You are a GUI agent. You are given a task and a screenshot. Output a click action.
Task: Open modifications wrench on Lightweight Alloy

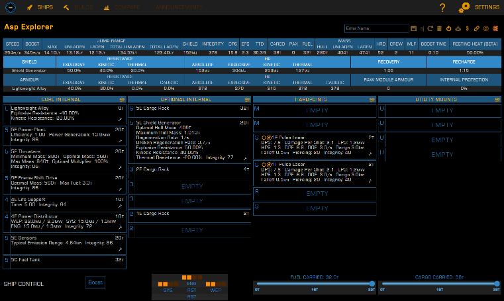pyautogui.click(x=121, y=119)
